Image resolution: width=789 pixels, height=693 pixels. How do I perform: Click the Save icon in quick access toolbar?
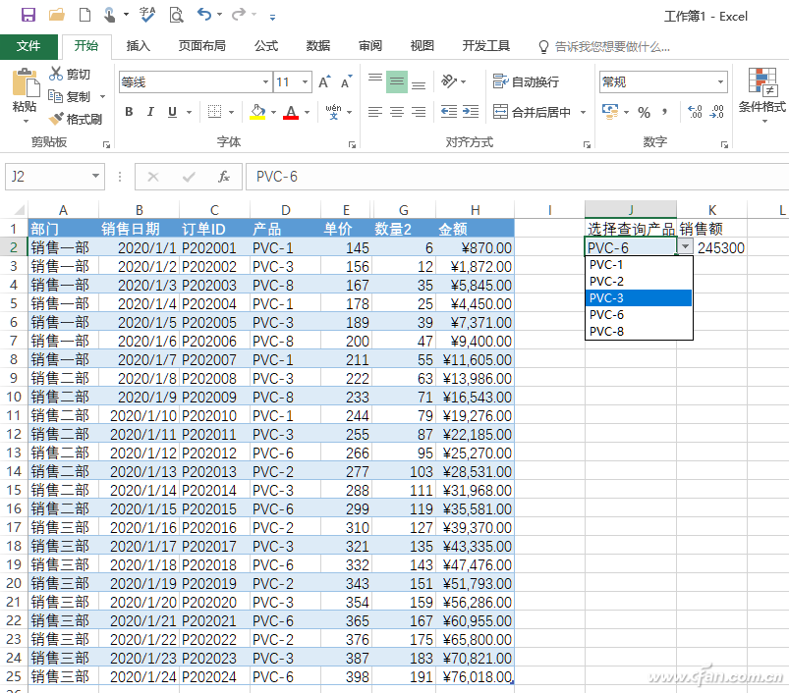pyautogui.click(x=28, y=15)
